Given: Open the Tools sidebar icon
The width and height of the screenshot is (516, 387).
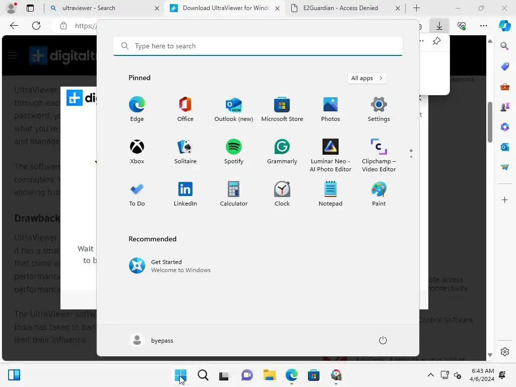Looking at the screenshot, I should [x=504, y=87].
